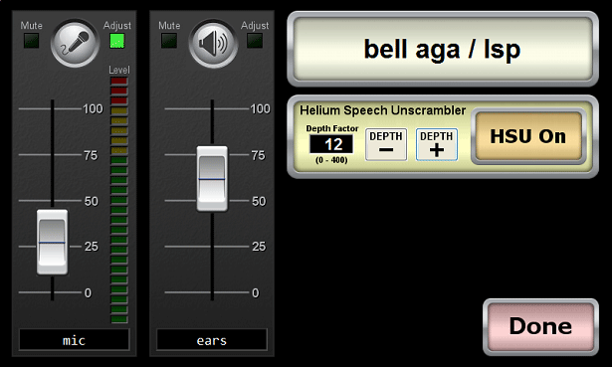
Task: Click the 0 mark on ears fader scale
Action: point(256,292)
